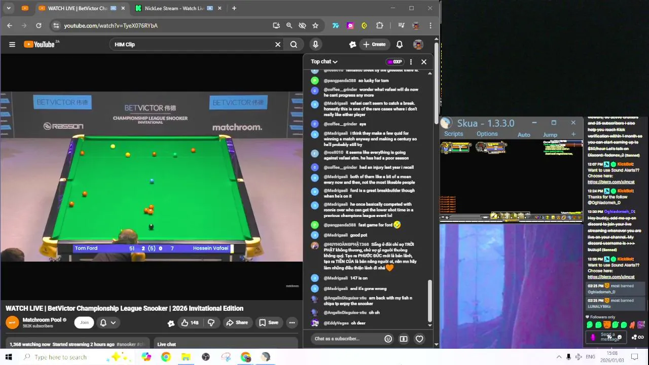649x365 pixels.
Task: Click the Matchroom Pool channel avatar
Action: click(x=13, y=322)
